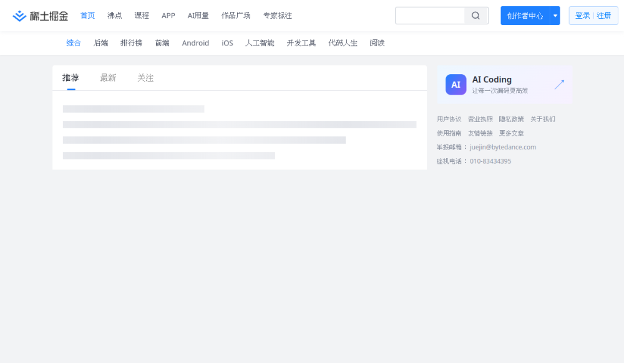Viewport: 624px width, 363px height.
Task: Click the purple AI badge icon
Action: click(x=456, y=85)
